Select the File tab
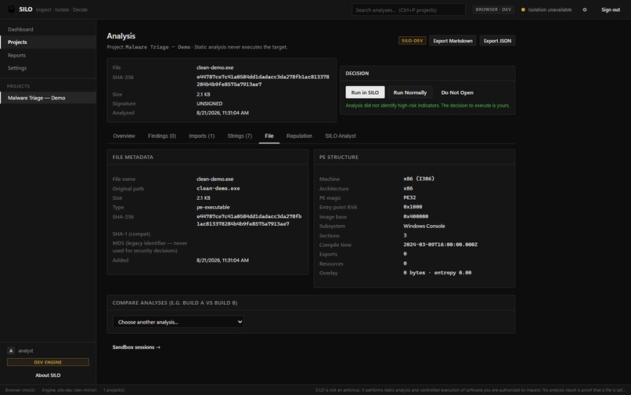This screenshot has height=395, width=631. point(269,136)
